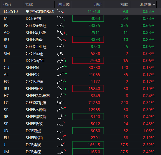This screenshot has height=155, width=161.
Task: Select the AO code cell
Action: click(7, 32)
